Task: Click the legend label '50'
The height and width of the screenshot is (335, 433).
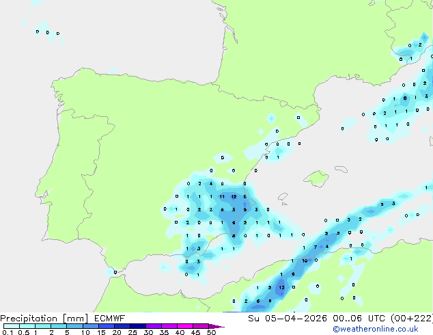Action: tap(211, 332)
